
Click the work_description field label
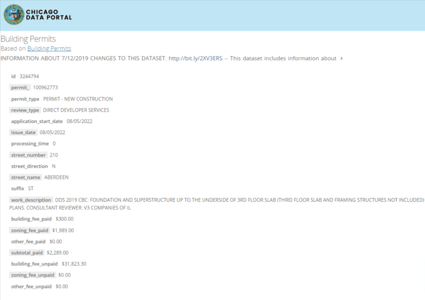(31, 200)
